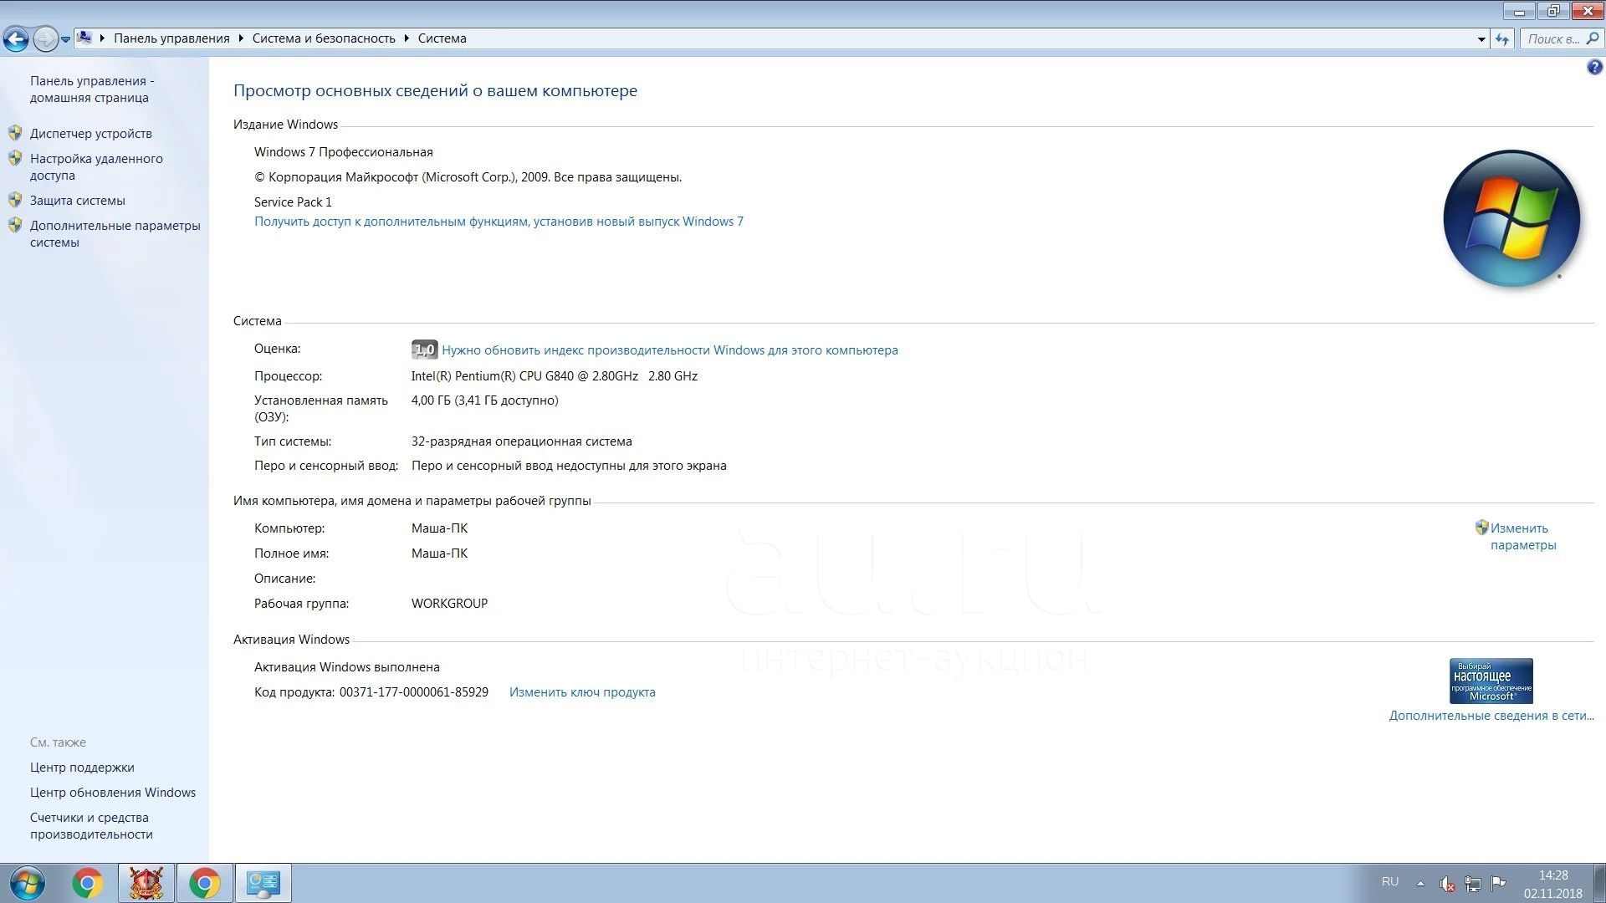Viewport: 1606px width, 903px height.
Task: Open the help question mark icon
Action: (1594, 68)
